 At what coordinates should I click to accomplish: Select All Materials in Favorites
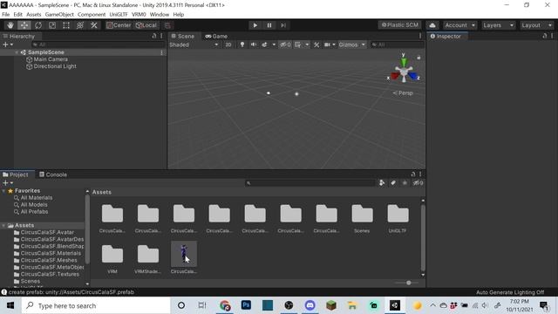coord(37,198)
